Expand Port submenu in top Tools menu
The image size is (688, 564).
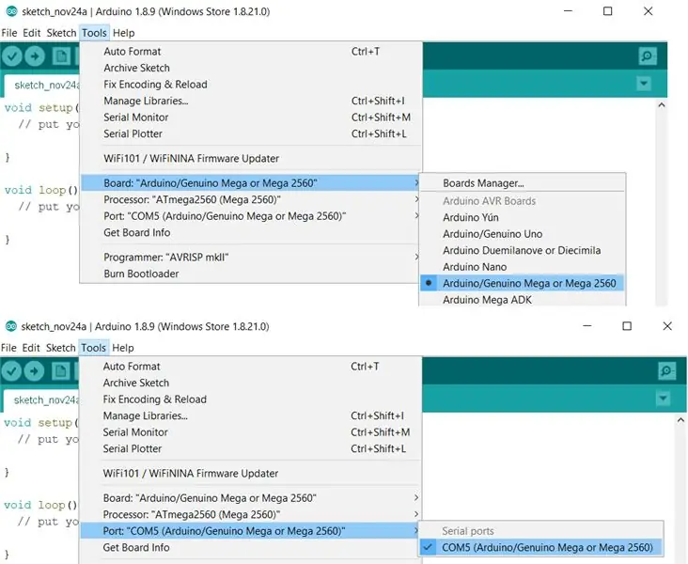[x=251, y=216]
